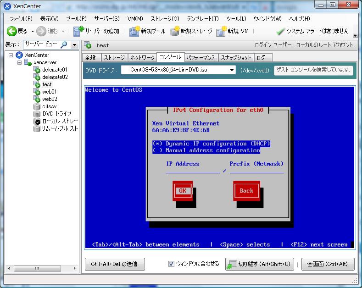Image resolution: width=362 pixels, height=288 pixels.
Task: Open the ツール(L) menu
Action: pyautogui.click(x=236, y=19)
